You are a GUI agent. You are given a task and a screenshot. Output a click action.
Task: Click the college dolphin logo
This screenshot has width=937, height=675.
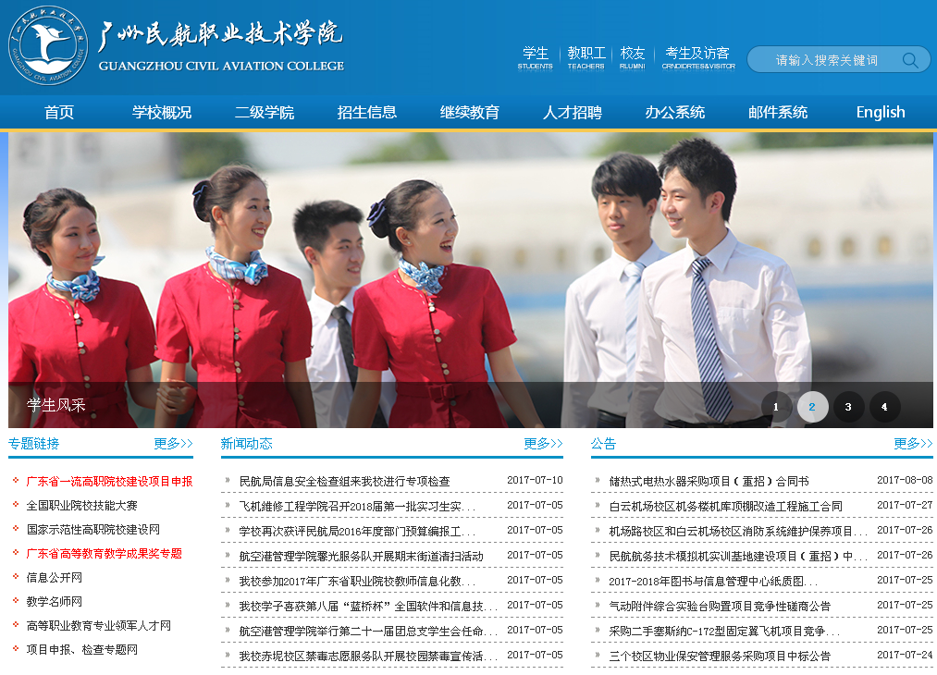[x=47, y=44]
